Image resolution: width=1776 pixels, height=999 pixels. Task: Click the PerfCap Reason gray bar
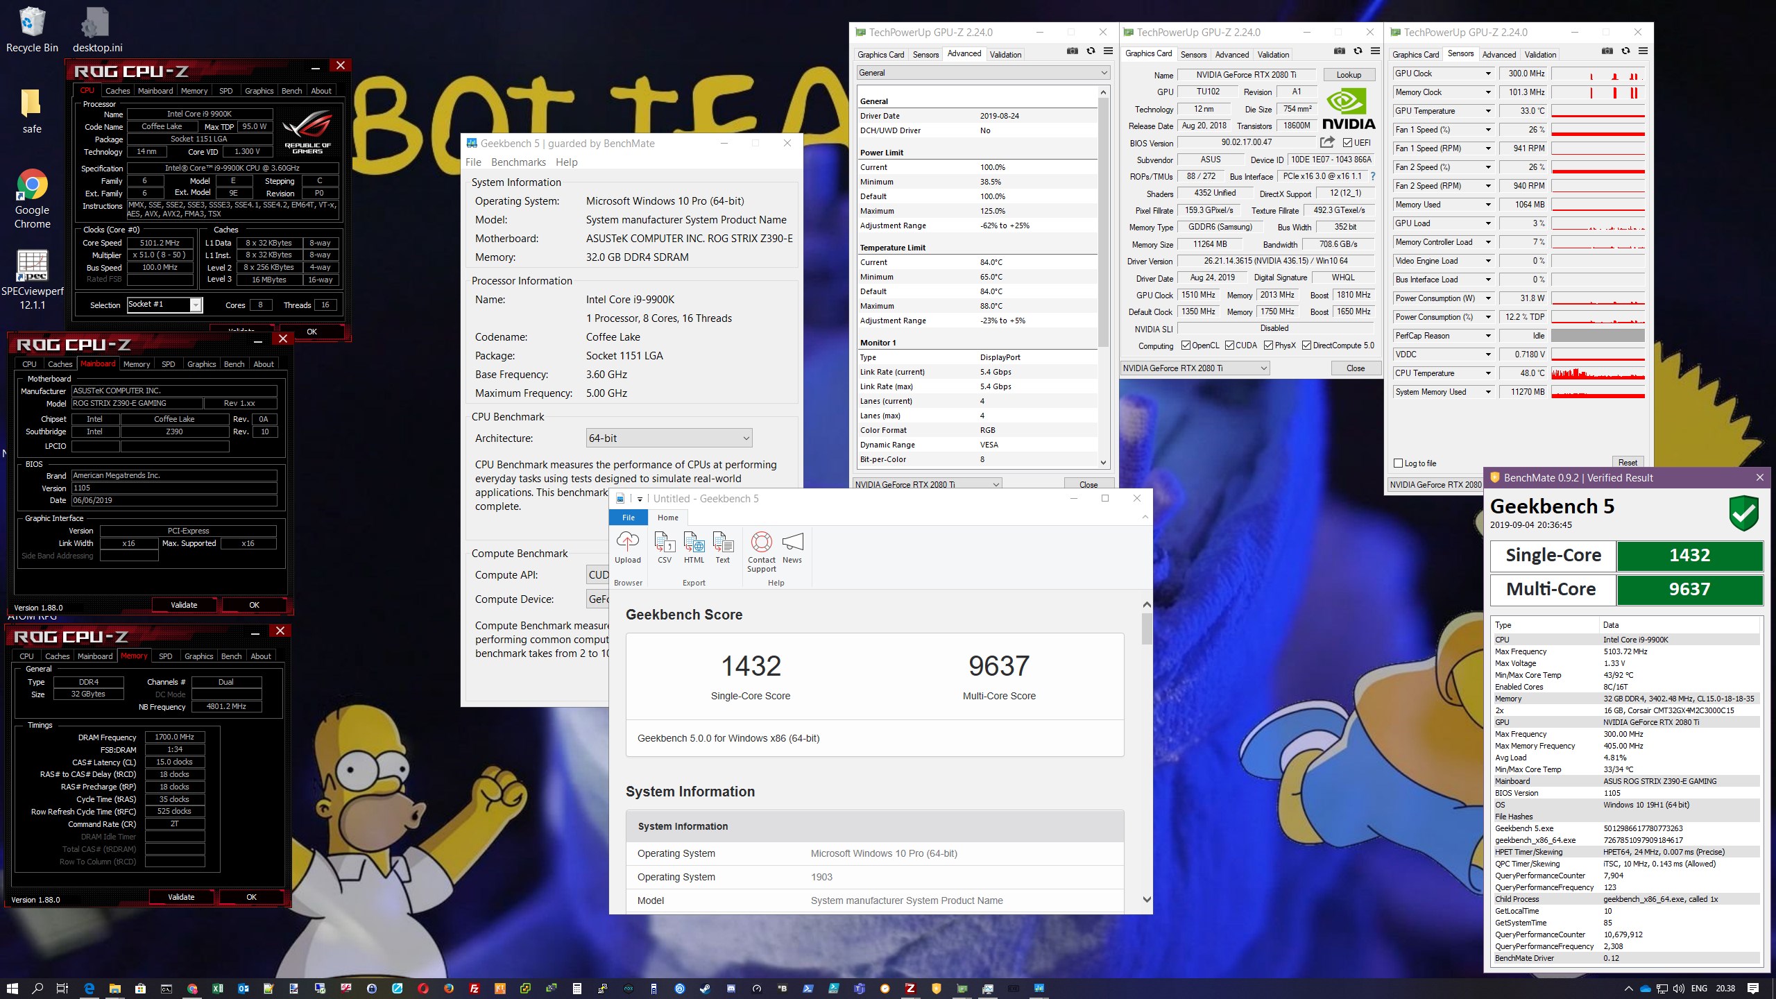1598,336
